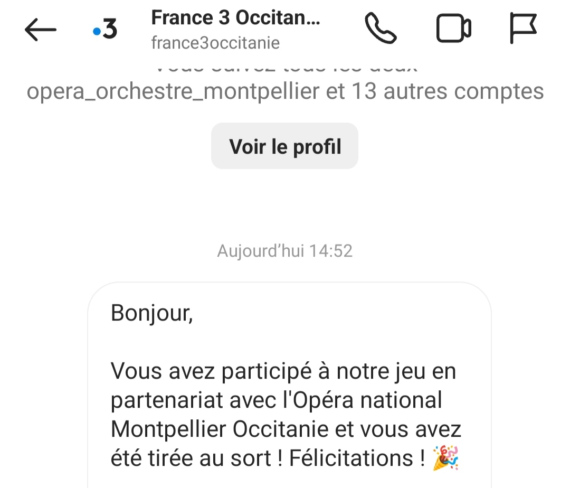Click the Voir le profil button

284,146
